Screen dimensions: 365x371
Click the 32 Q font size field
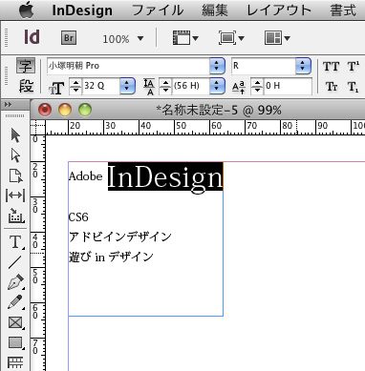point(101,86)
